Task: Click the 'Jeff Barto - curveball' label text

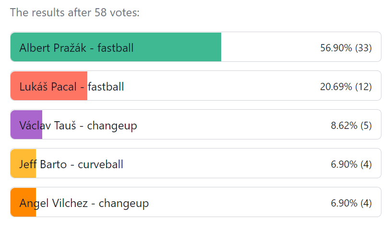Action: pos(71,164)
